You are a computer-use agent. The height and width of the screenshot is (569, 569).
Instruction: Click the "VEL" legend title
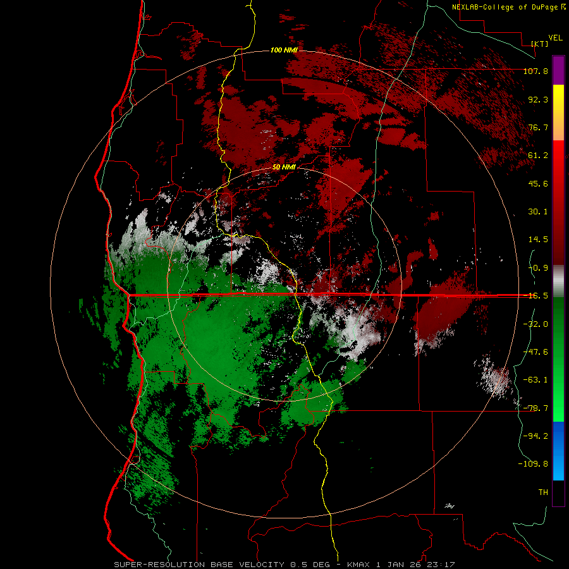pos(555,38)
